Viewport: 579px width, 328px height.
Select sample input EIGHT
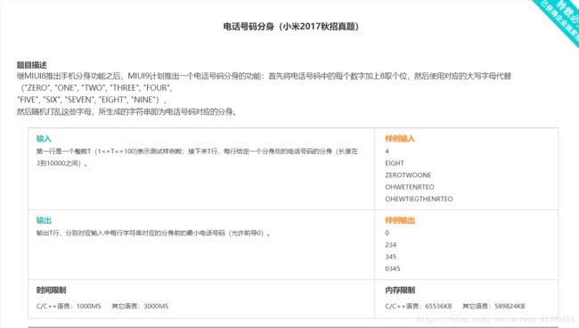pos(395,163)
